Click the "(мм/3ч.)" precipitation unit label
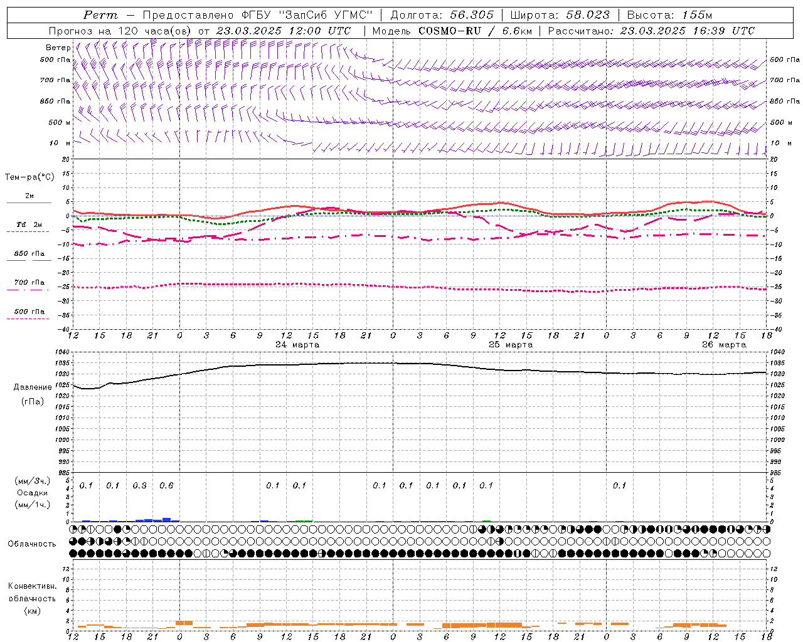This screenshot has height=642, width=803. 33,481
